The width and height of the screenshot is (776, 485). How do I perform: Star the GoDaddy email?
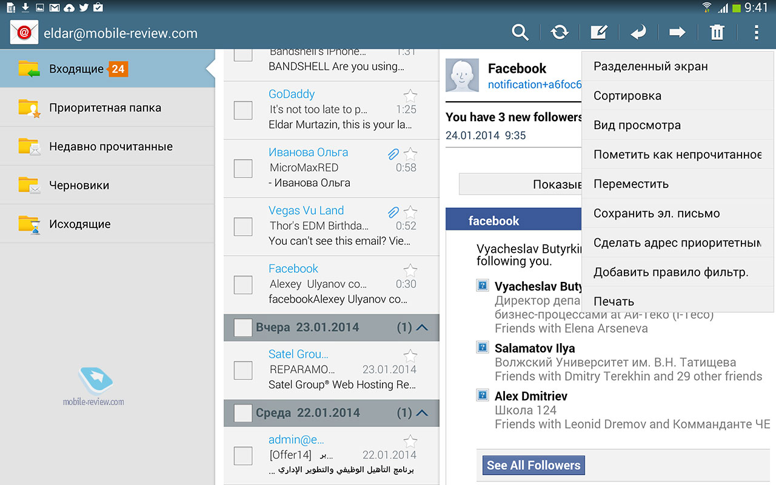[x=410, y=95]
